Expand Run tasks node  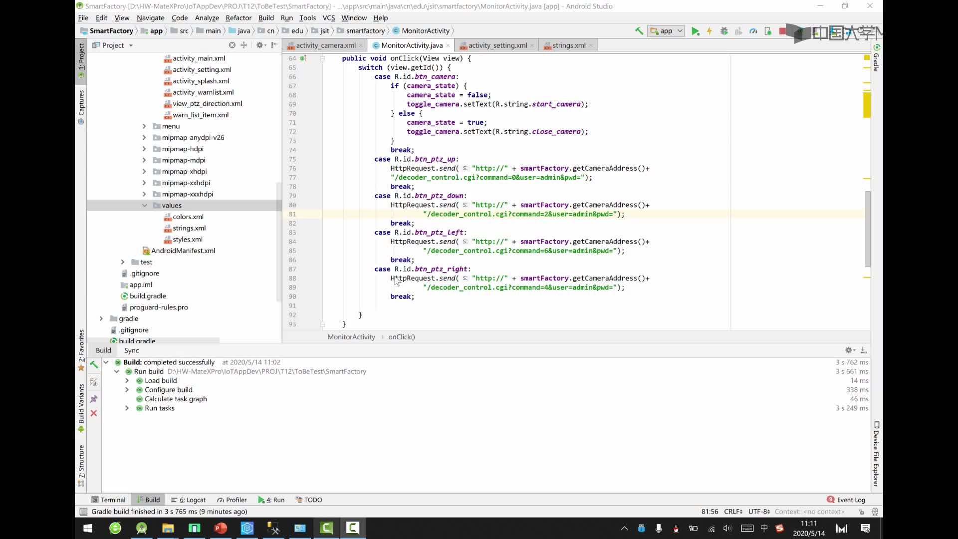point(127,408)
